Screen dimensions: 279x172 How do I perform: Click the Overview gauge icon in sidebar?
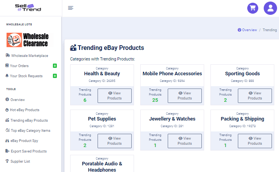point(7,100)
